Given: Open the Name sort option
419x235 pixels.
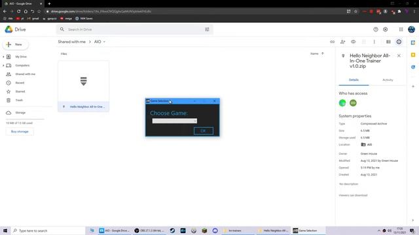Looking at the screenshot, I should [x=314, y=54].
